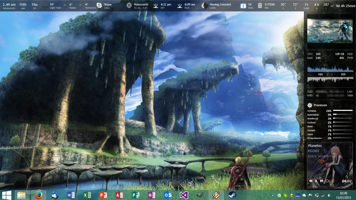The width and height of the screenshot is (356, 200).
Task: Launch Outlook from the taskbar
Action: point(168,195)
